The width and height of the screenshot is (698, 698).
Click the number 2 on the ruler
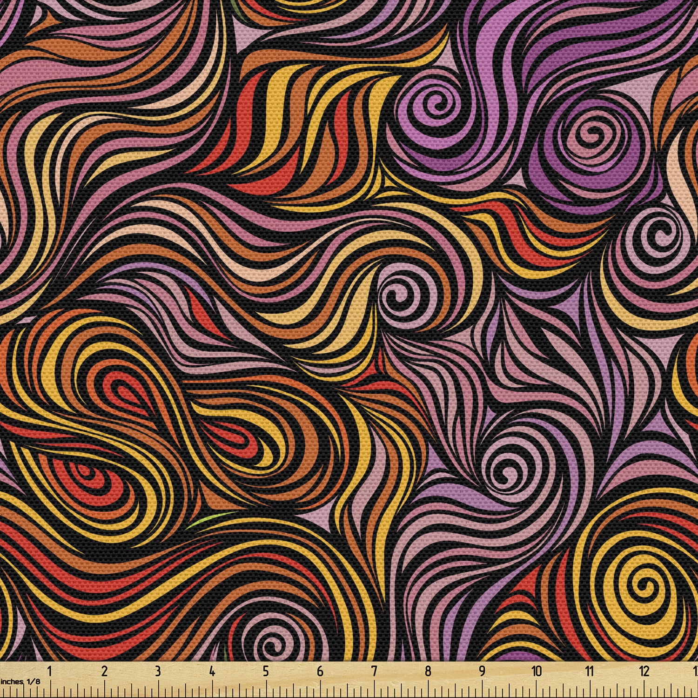(104, 671)
